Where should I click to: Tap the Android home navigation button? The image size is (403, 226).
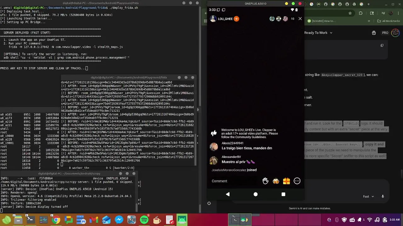point(255,194)
